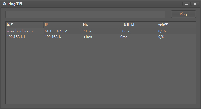The image size is (201, 109).
Task: Click the 0ms average time cell
Action: tap(138, 37)
